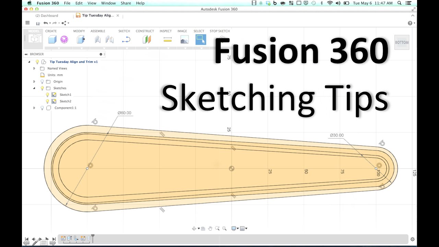Click the Sketch line-arc tool icon
Viewport: 439px width, 247px height.
[126, 40]
